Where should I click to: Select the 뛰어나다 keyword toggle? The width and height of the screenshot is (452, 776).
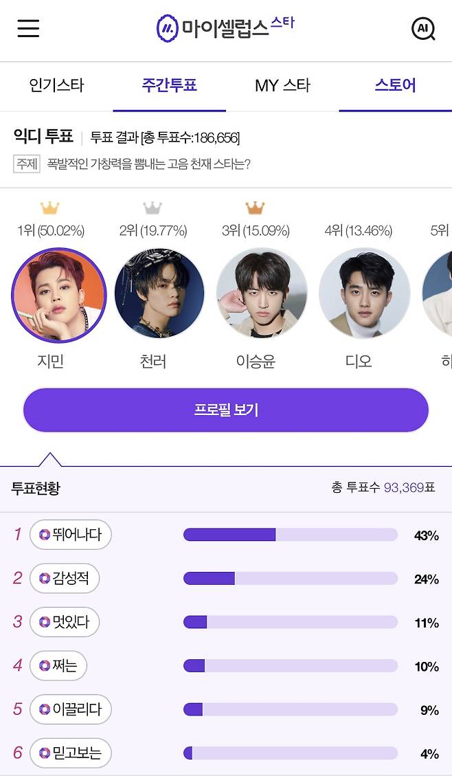coord(71,534)
